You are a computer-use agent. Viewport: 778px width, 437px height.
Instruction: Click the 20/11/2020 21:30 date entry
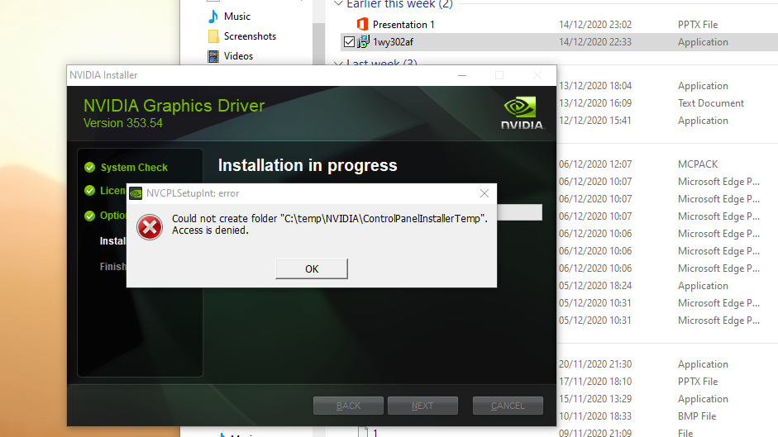pyautogui.click(x=595, y=364)
